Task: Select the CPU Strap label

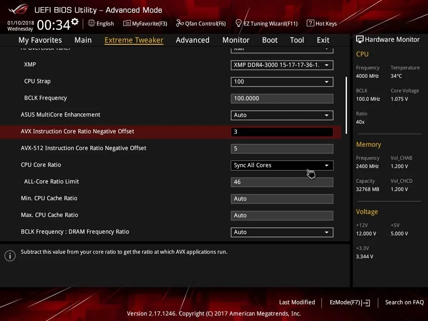Action: coord(37,81)
